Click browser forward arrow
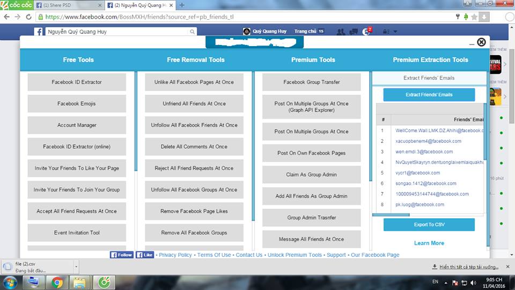515x290 pixels. (17, 17)
